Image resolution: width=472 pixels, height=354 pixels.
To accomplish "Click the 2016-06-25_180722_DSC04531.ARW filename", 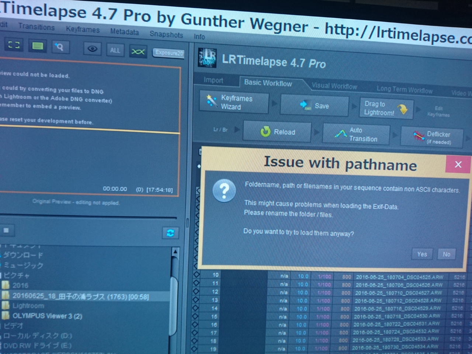I will click(397, 324).
